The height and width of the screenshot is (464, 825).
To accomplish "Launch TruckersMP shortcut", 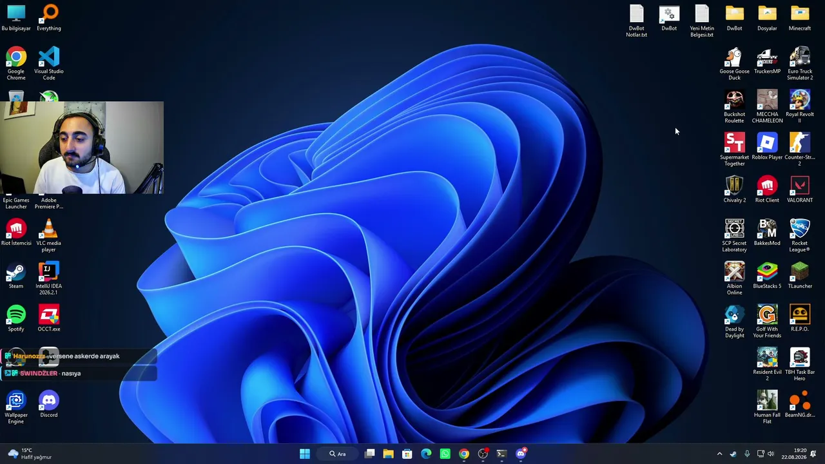I will pyautogui.click(x=767, y=61).
